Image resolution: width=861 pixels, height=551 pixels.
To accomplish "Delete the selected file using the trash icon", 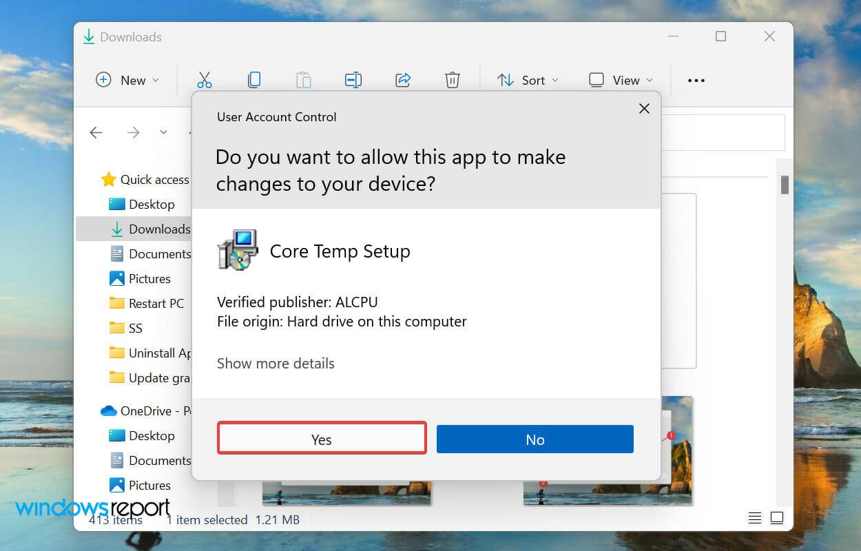I will click(453, 80).
